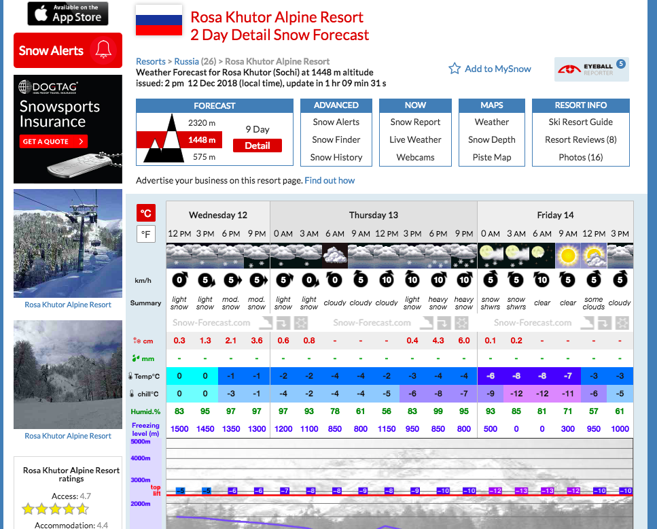Select the 2320 m elevation forecast
The height and width of the screenshot is (529, 657).
tap(202, 123)
